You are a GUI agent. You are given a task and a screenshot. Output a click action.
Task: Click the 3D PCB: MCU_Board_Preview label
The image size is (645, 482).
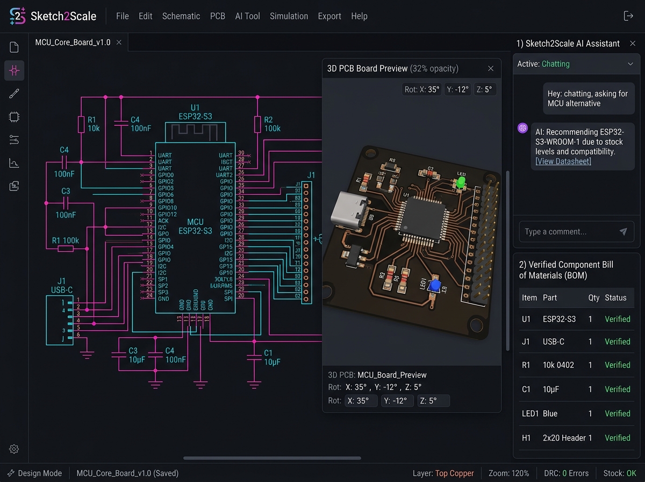click(x=377, y=375)
